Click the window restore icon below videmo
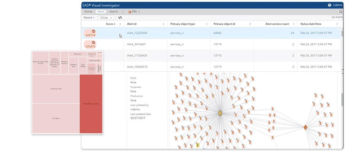The width and height of the screenshot is (345, 151). click(341, 12)
